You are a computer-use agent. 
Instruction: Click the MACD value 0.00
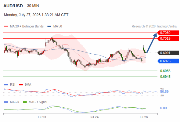click(x=164, y=108)
